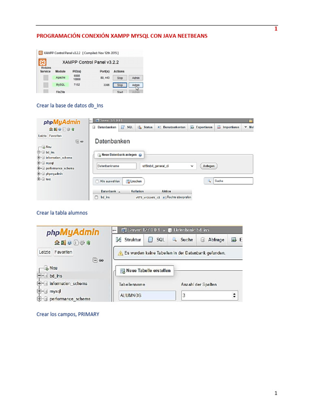The image size is (311, 415).
Task: Click the settings gear icon in the lower phpMyAdmin
Action: (x=82, y=242)
